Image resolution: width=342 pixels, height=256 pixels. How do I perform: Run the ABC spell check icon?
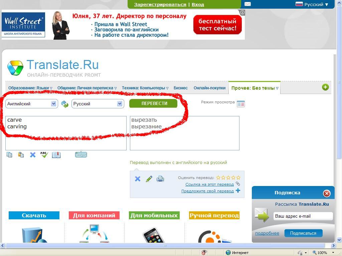(44, 155)
